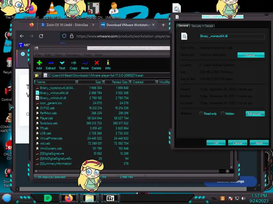Run Test from the 7-Zip toolbar
Screen dimensions: 273x204
[x=62, y=65]
